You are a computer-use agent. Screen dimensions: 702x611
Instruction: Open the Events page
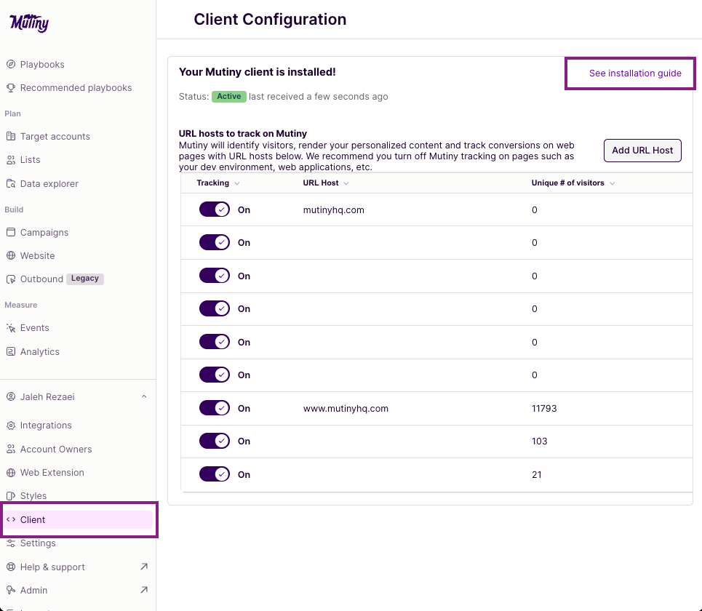(x=34, y=327)
